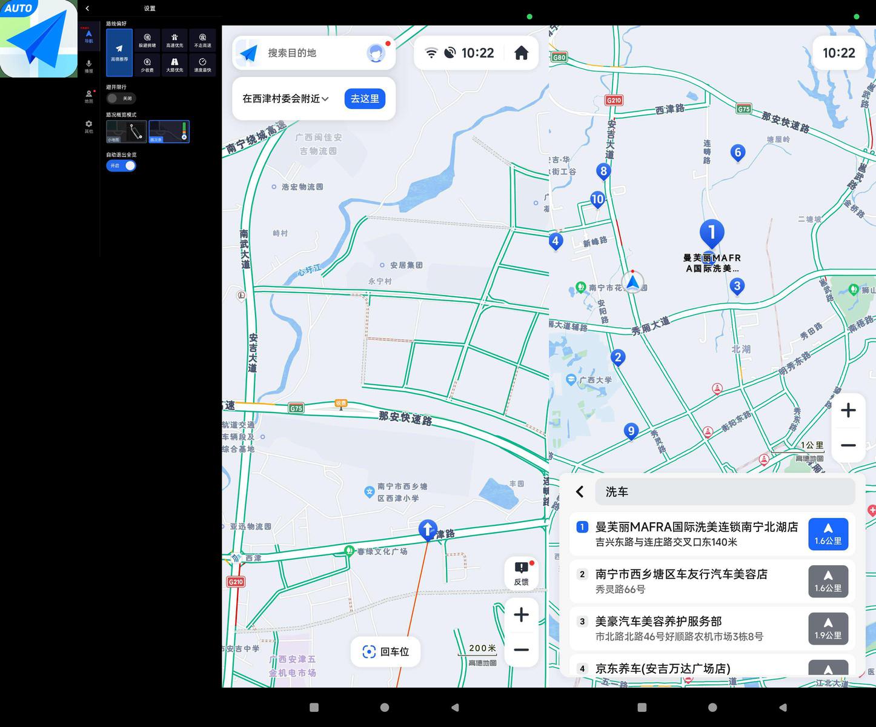Screen dimensions: 876x727
Task: Switch to the 地图 settings tab
Action: (x=88, y=96)
